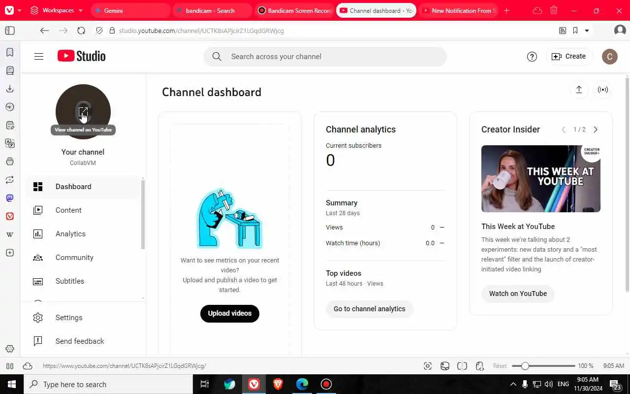Viewport: 630px width, 394px height.
Task: Open Notes panel in sidebar
Action: [10, 125]
